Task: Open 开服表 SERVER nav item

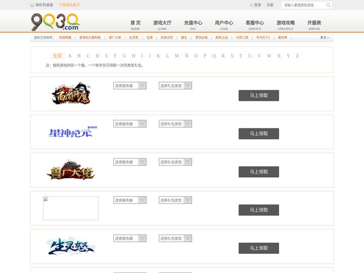Action: (x=314, y=25)
